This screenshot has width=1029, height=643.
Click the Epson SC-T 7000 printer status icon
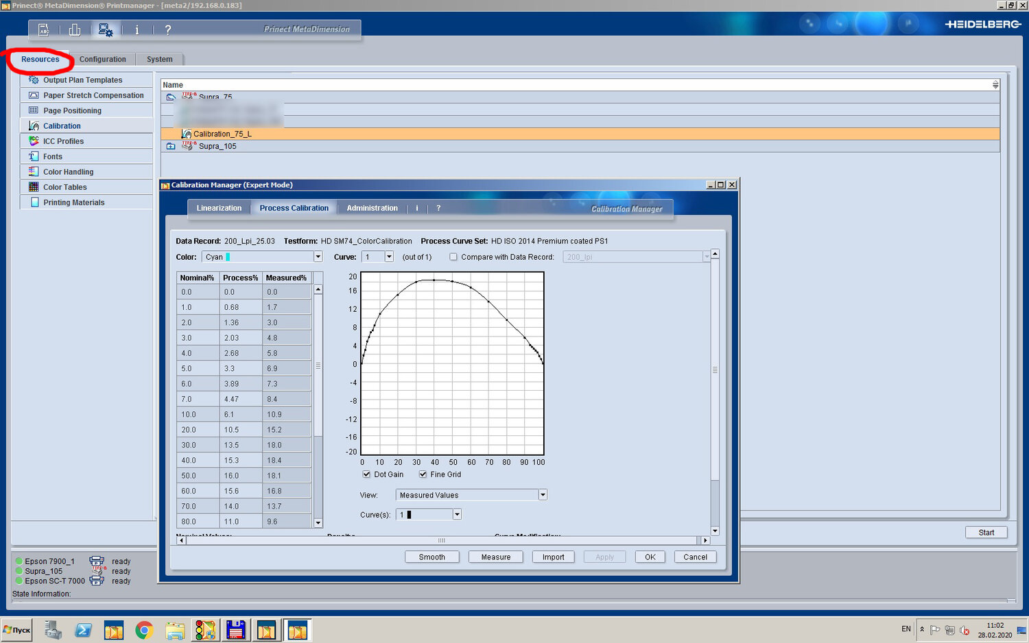click(97, 581)
